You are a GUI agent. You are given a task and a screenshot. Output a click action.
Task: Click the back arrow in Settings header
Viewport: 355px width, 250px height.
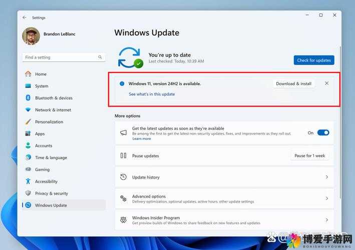click(25, 17)
